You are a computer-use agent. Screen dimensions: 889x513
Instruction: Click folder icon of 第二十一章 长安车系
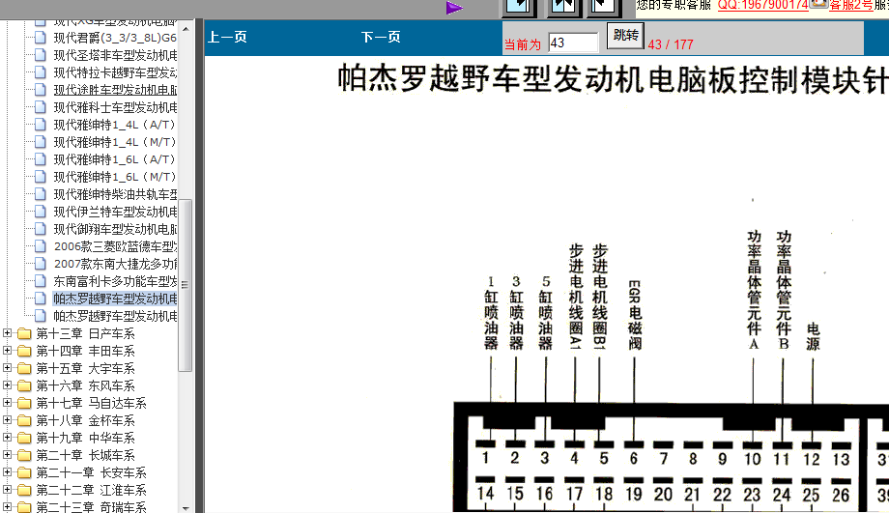tap(24, 472)
